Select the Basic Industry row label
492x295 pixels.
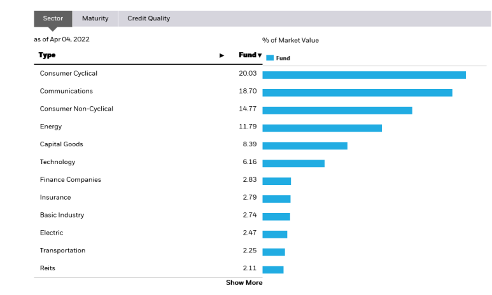[x=62, y=215]
